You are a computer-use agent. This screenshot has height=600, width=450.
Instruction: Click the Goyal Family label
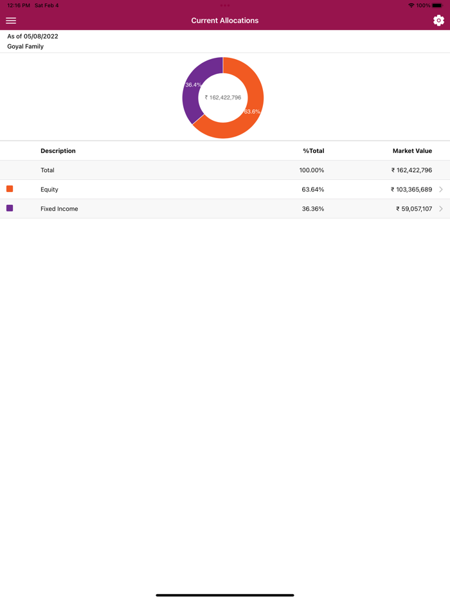click(x=25, y=46)
